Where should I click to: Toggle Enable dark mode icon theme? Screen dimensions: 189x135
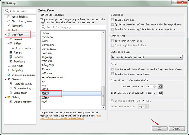point(112,74)
